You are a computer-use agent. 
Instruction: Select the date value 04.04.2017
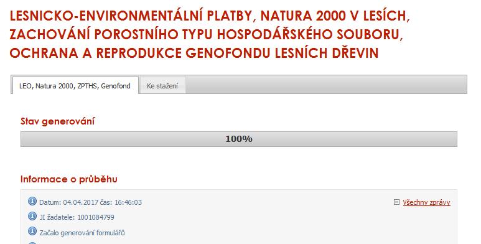click(x=80, y=202)
